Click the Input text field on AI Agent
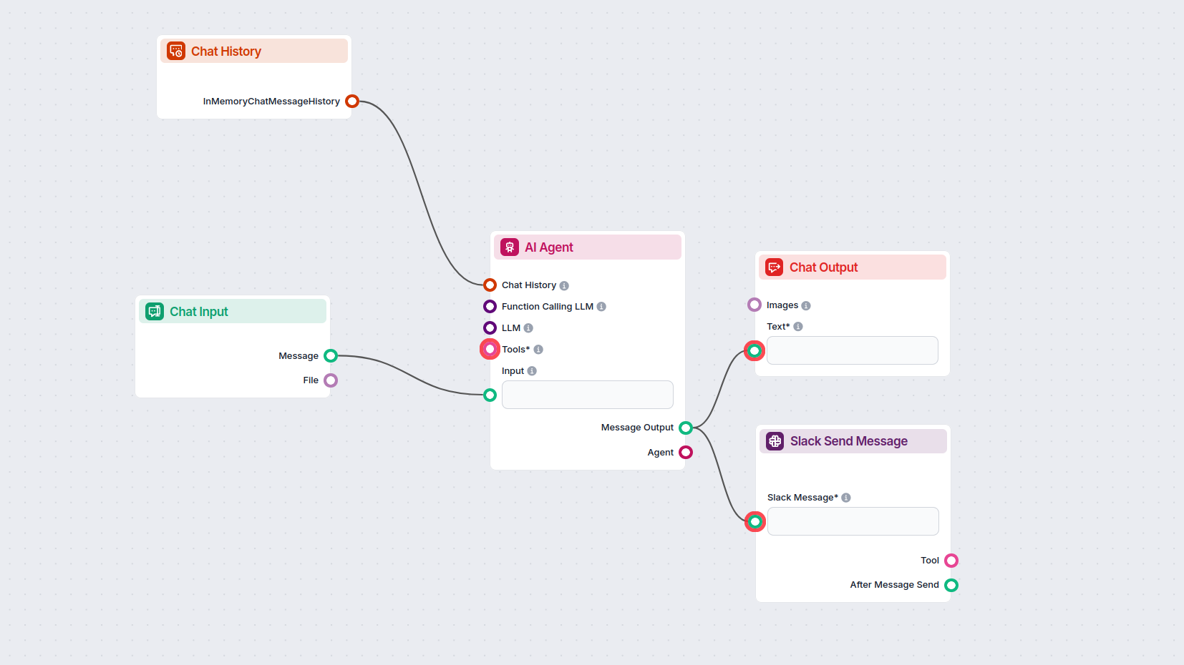 [x=587, y=394]
